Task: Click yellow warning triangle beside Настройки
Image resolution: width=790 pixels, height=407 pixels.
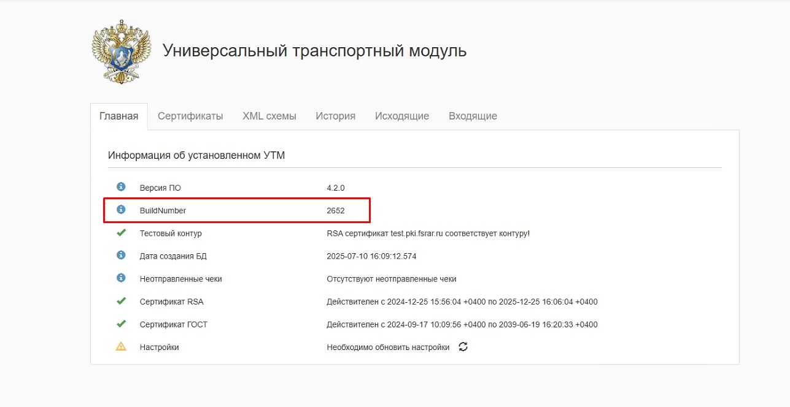Action: [x=121, y=346]
